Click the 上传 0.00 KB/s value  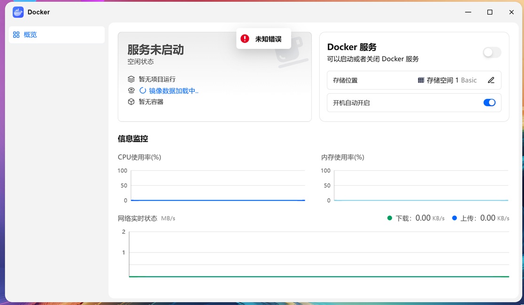coord(494,218)
